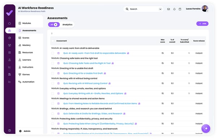The width and height of the screenshot is (217, 139).
Task: Click the analytics chart icon after Choosing Safe Tasks quiz
Action: coord(112,63)
